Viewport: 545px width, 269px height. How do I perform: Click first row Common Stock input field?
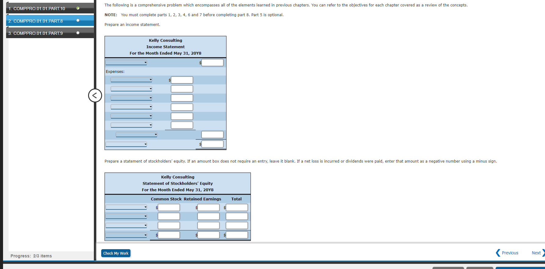point(169,207)
